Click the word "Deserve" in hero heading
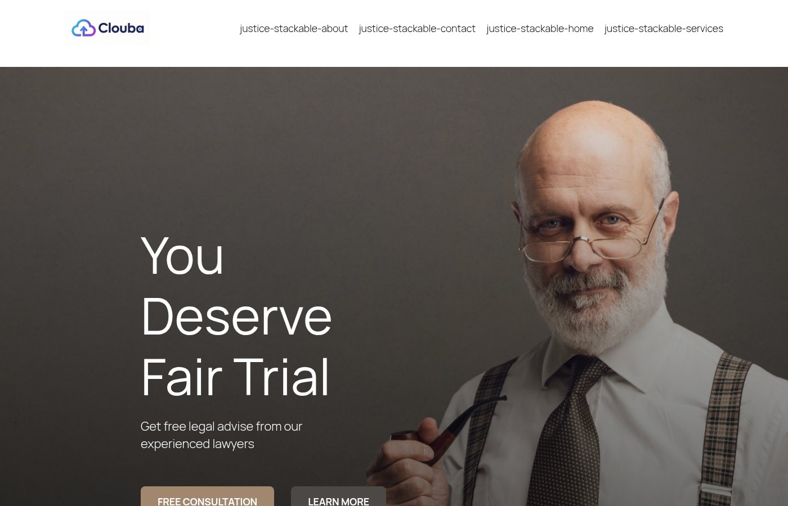This screenshot has width=788, height=506. [x=236, y=317]
